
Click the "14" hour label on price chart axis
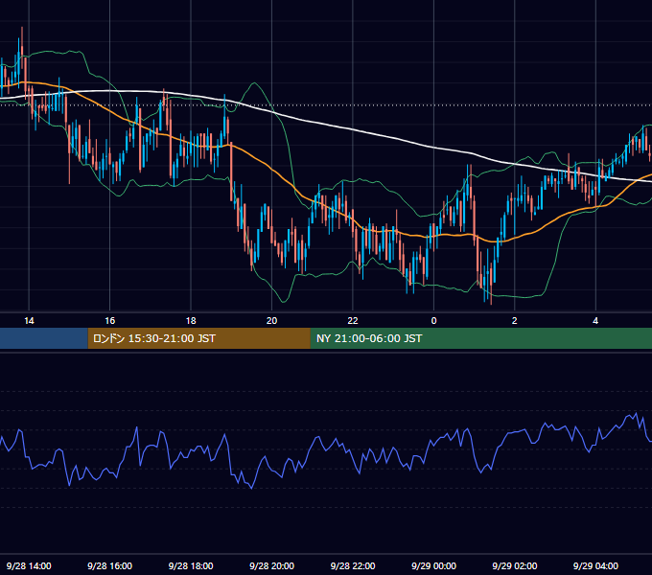29,321
